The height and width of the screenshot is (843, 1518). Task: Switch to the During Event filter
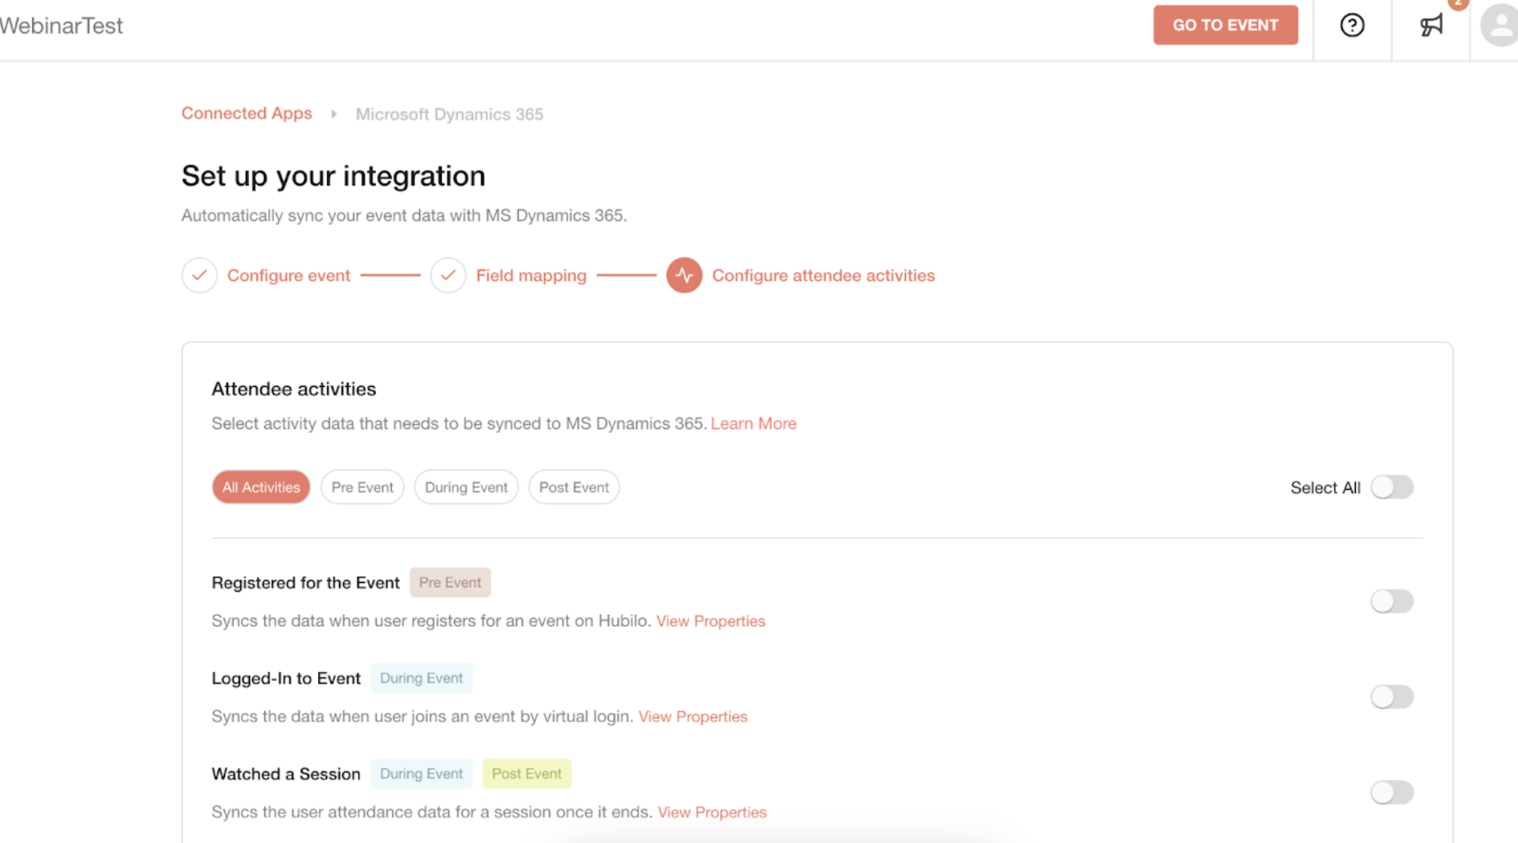click(x=466, y=487)
